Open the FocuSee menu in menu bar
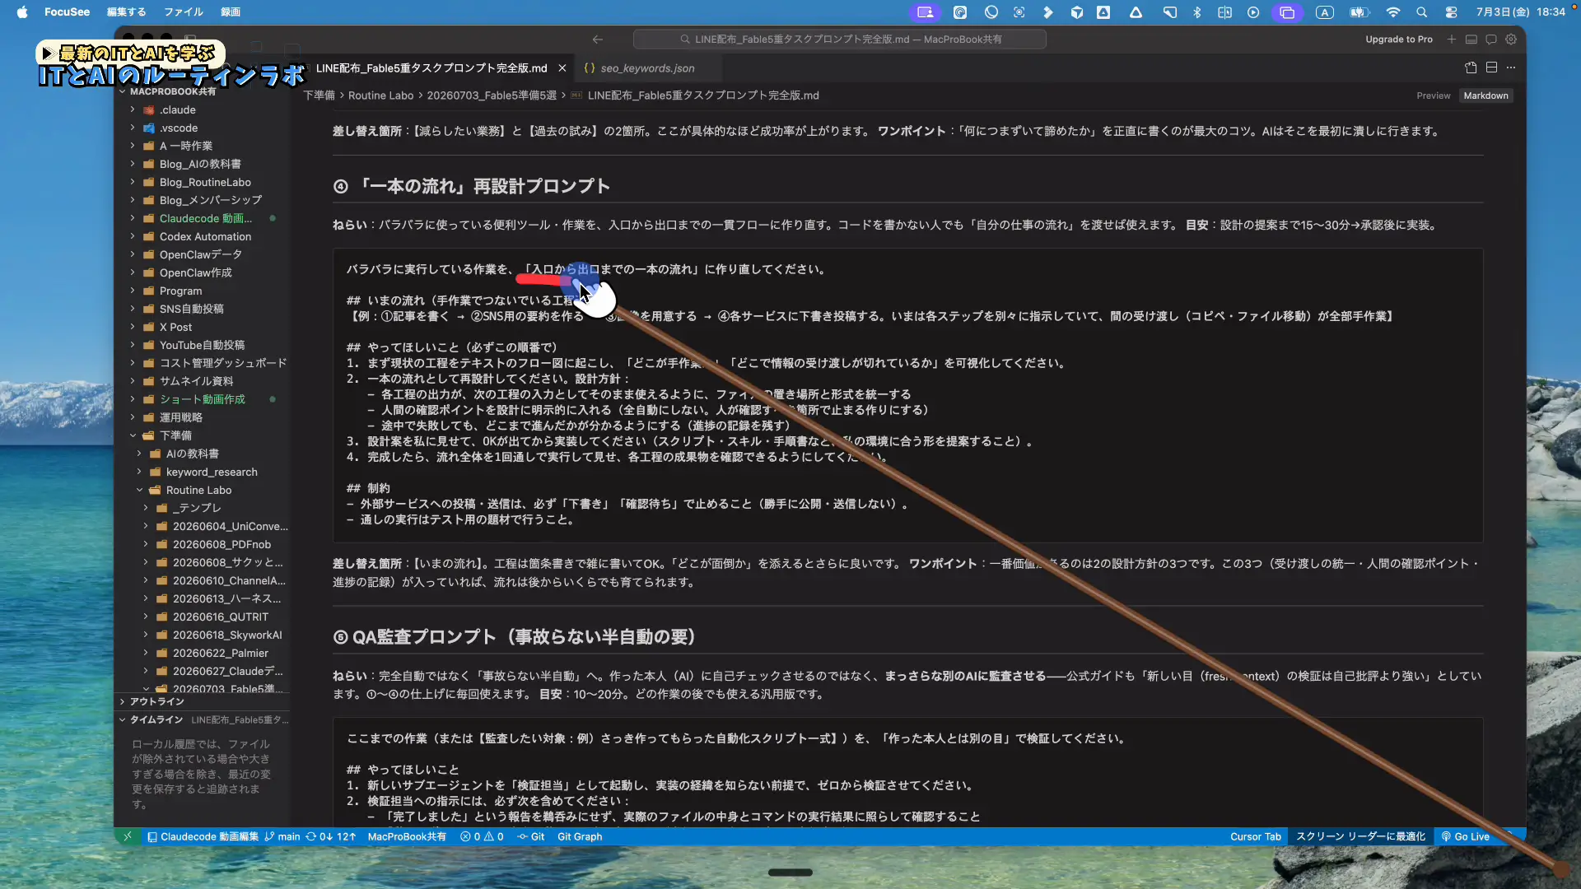 click(x=67, y=12)
